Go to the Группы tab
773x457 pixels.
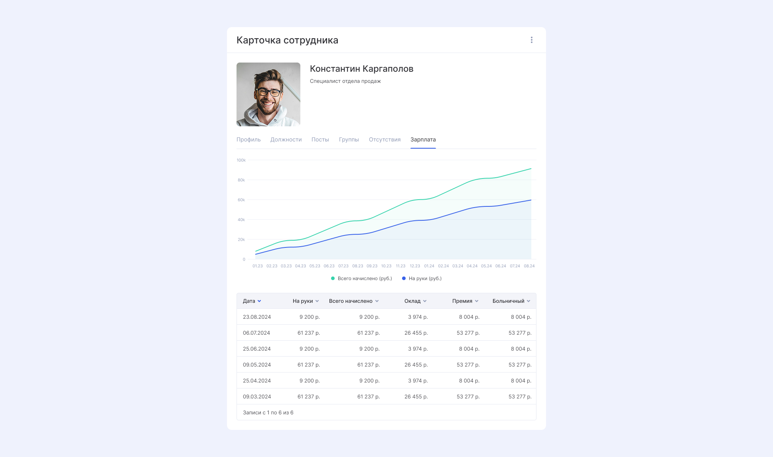(x=349, y=139)
